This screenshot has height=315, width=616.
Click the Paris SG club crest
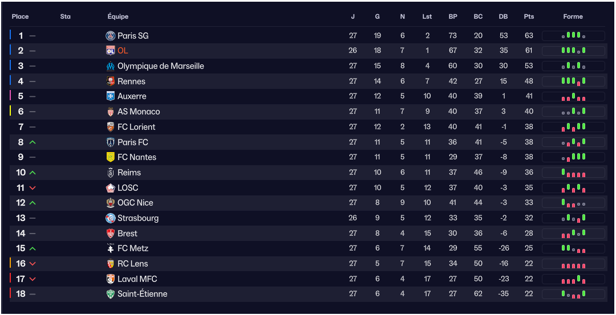111,36
